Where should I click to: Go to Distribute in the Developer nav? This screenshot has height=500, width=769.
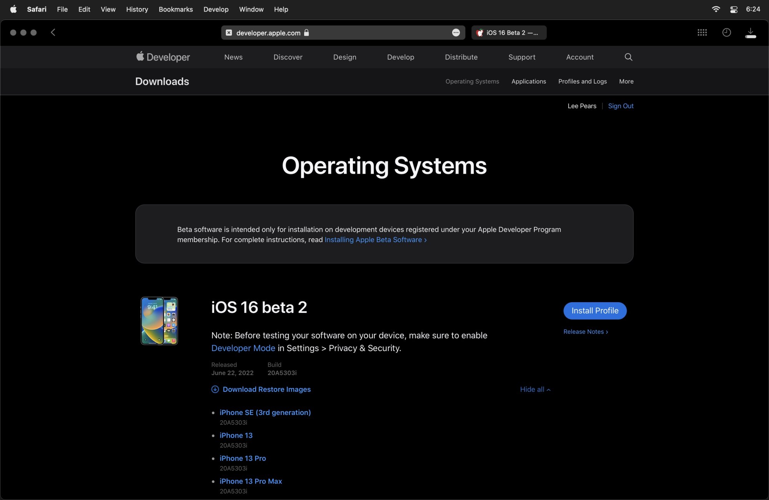pyautogui.click(x=461, y=57)
